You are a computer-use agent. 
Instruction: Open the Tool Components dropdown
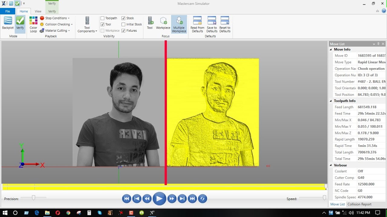pos(87,24)
